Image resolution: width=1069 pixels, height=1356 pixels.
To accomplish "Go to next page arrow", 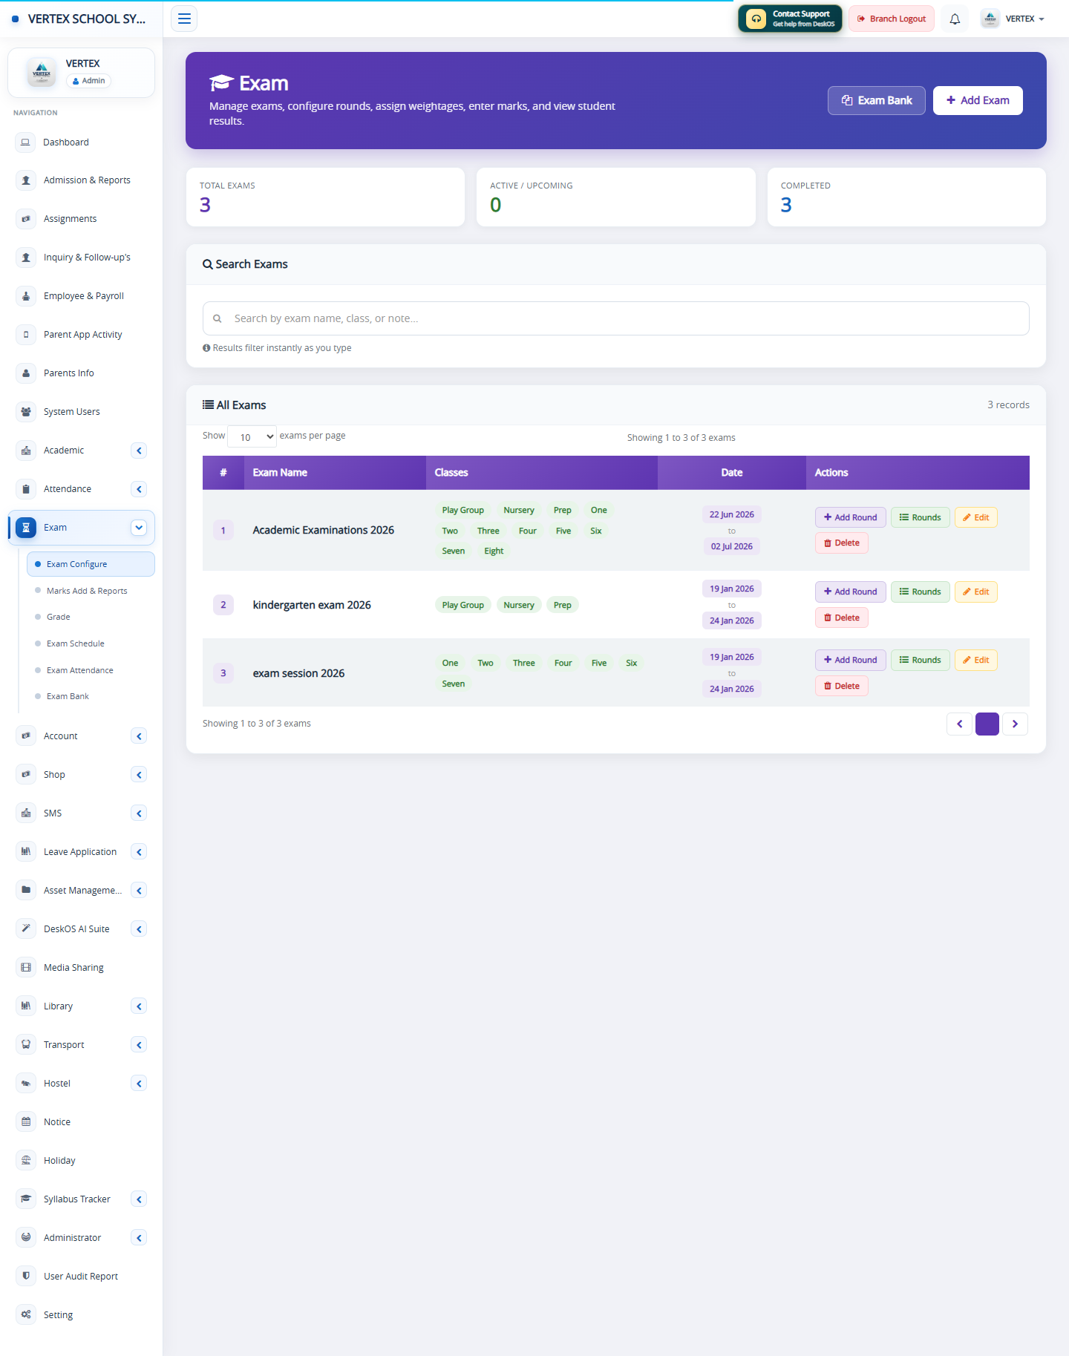I will coord(1015,724).
